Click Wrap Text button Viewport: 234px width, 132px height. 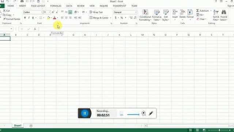[x=96, y=12]
